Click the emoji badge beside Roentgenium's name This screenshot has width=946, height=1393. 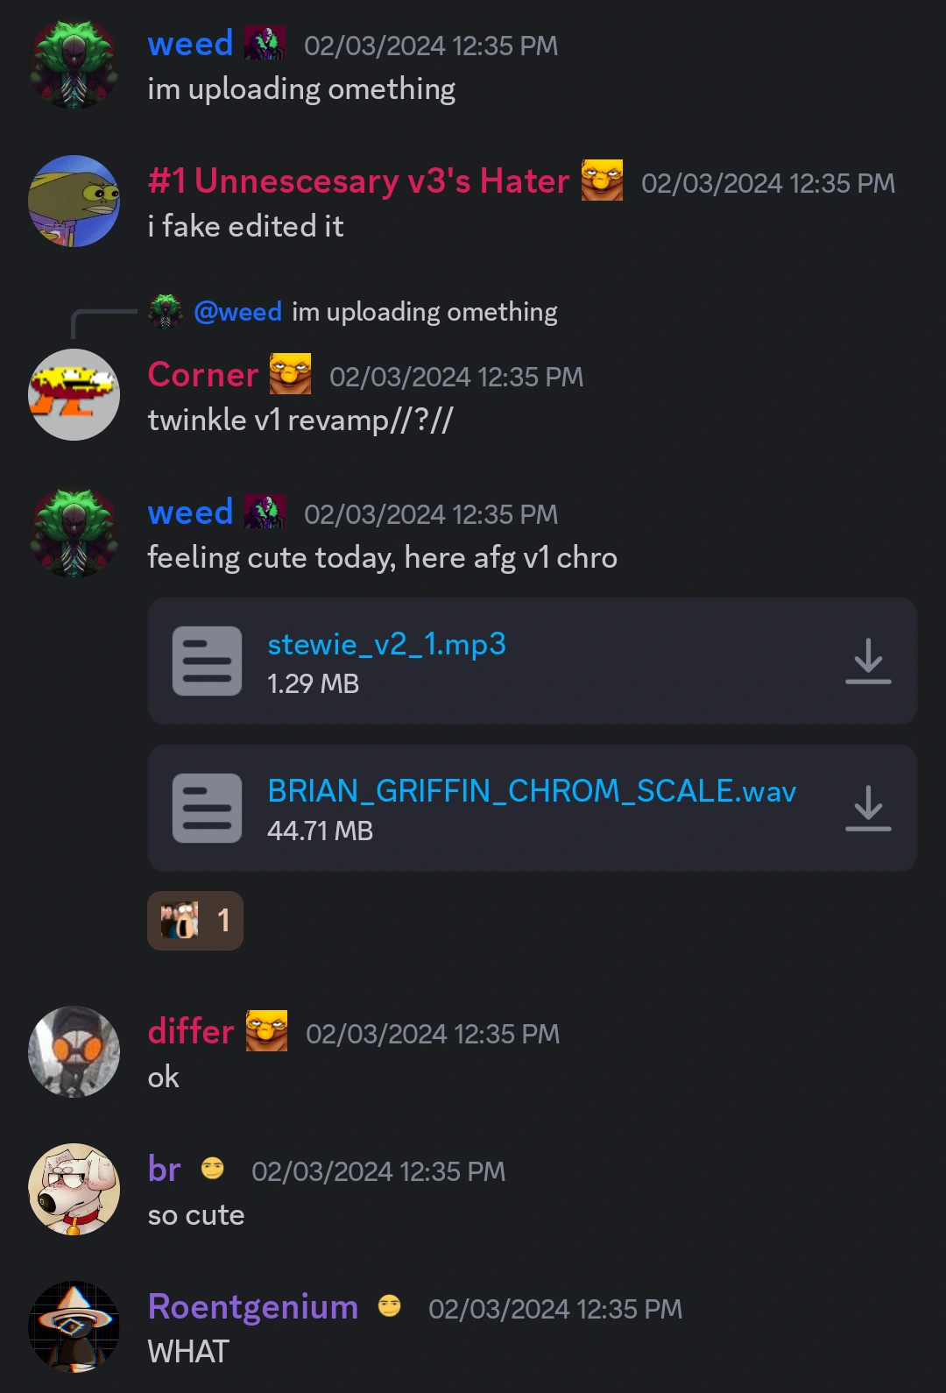point(389,1305)
